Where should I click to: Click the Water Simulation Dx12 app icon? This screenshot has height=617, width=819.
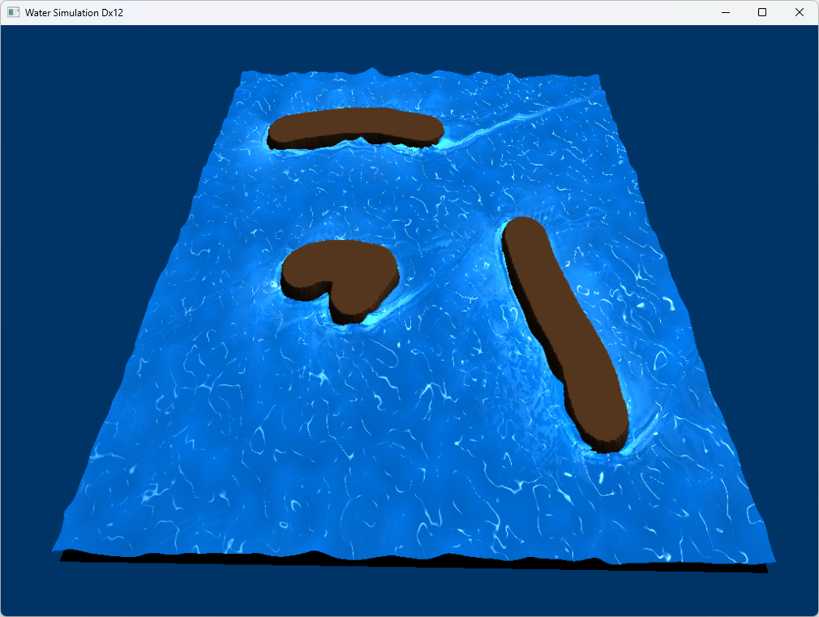pos(14,12)
